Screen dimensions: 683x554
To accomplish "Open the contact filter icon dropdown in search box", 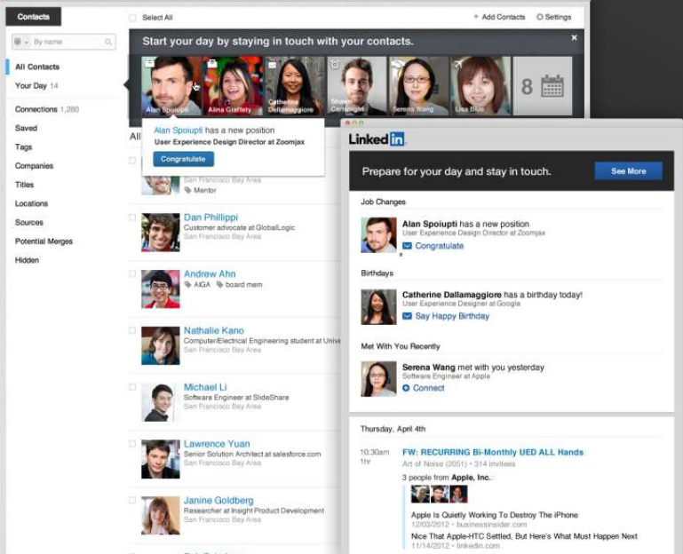I will pyautogui.click(x=20, y=42).
